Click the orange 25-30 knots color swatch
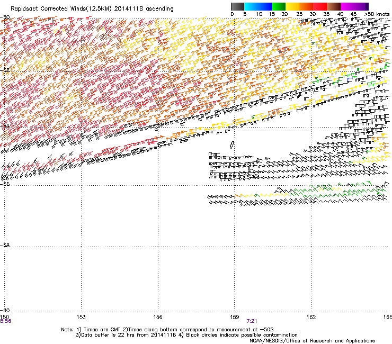Screen dimensions: 392x344 (306, 6)
